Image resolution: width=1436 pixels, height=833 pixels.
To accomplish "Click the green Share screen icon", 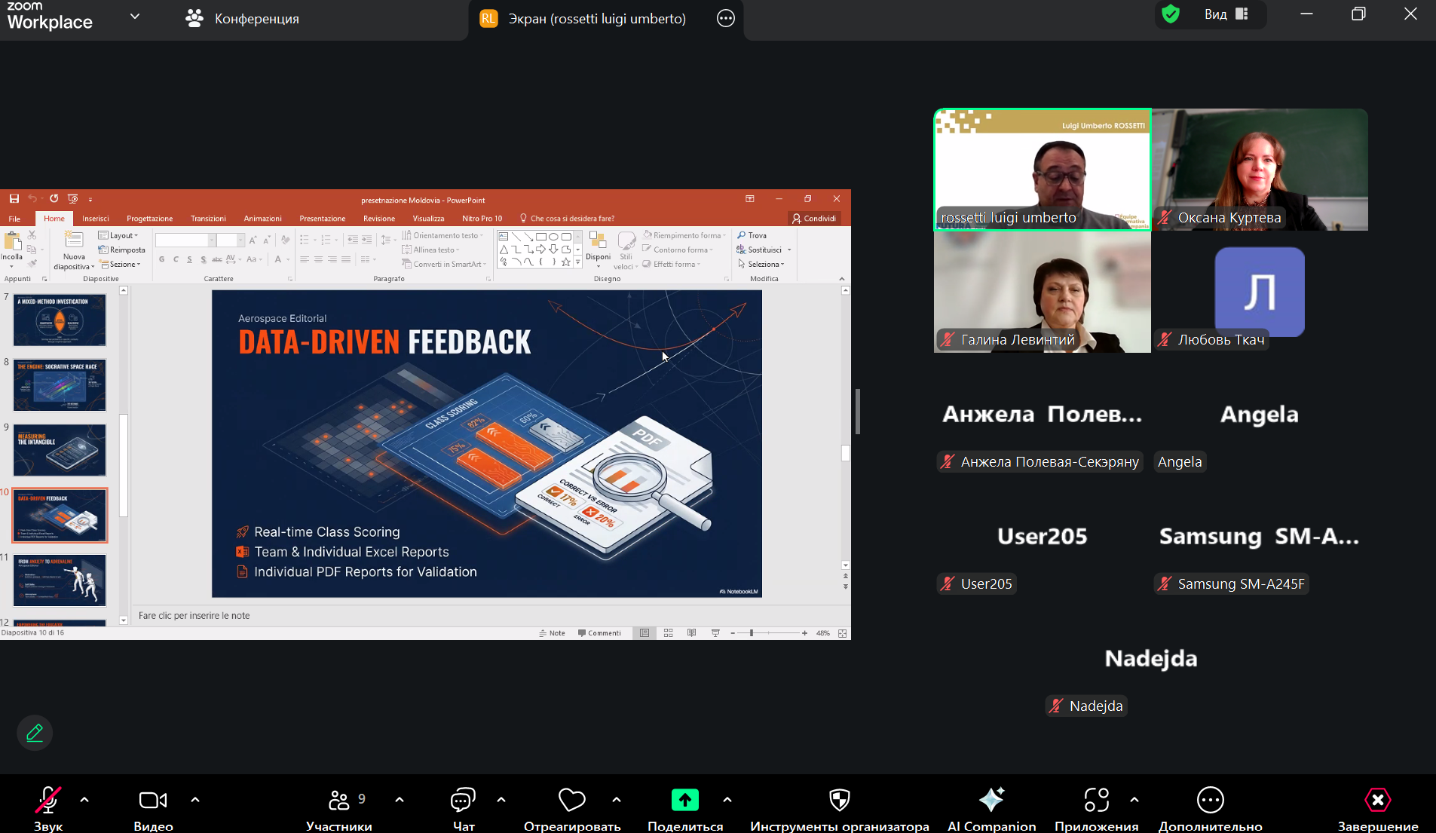I will [684, 800].
